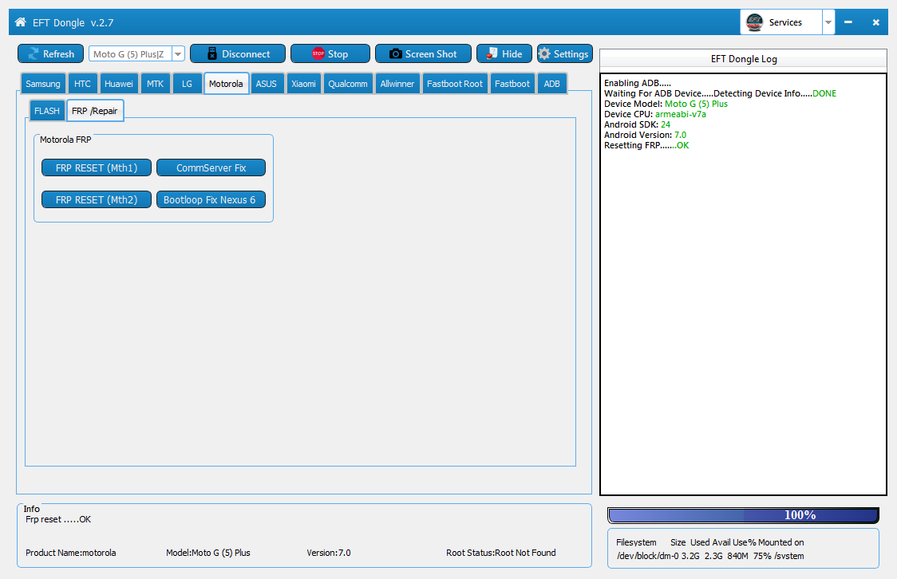Viewport: 897px width, 579px height.
Task: Click 'Model:Moto G (5) Plus' info text
Action: [208, 553]
